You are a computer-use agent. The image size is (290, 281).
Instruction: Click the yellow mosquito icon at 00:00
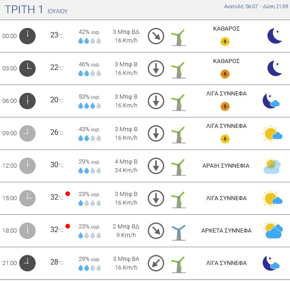pyautogui.click(x=225, y=42)
